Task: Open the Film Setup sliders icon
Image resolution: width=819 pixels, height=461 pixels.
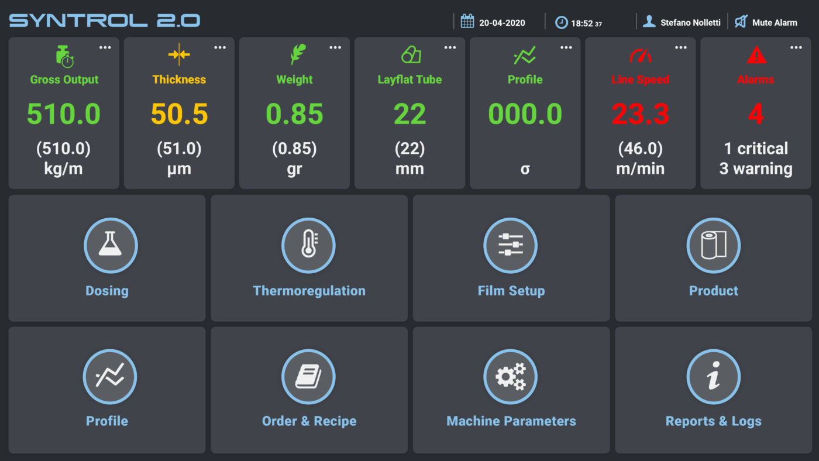Action: 510,246
